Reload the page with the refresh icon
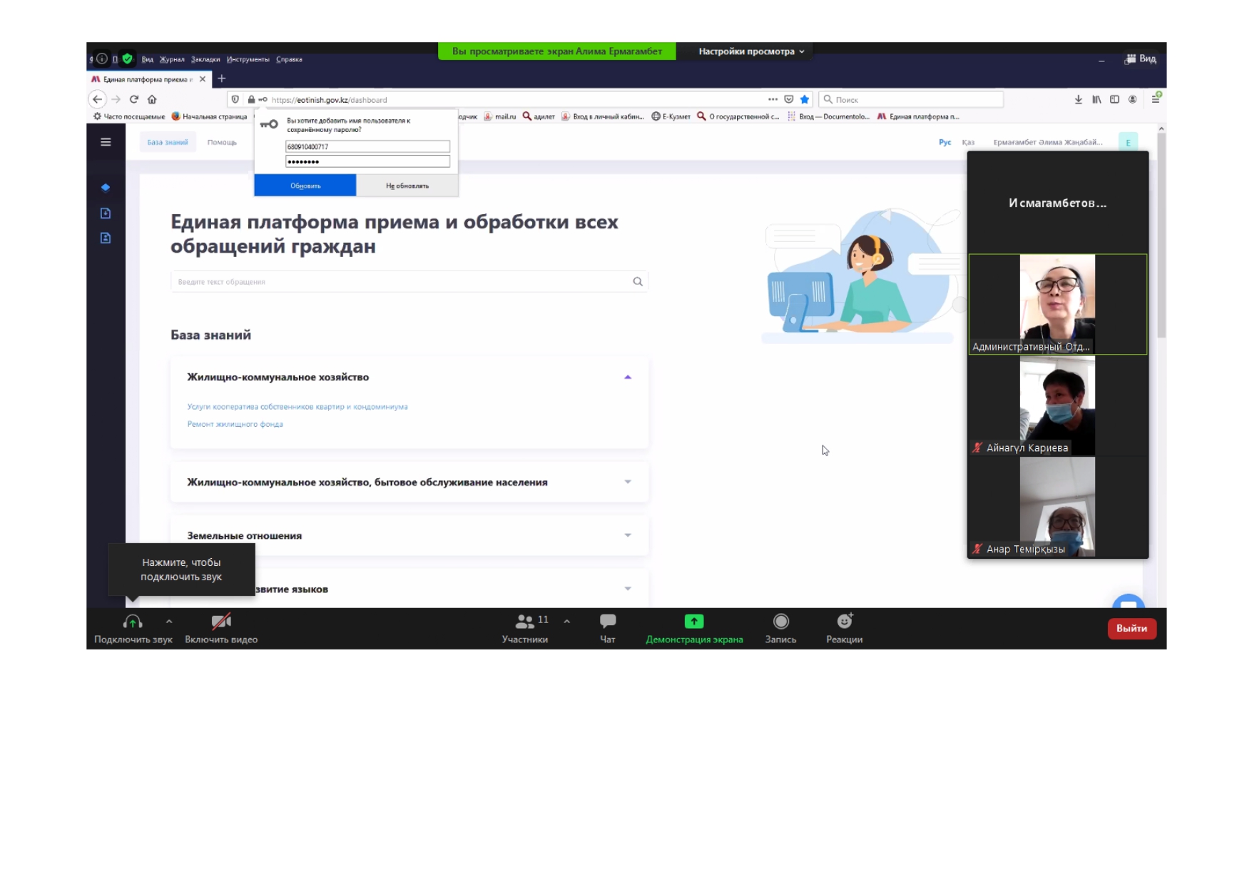This screenshot has width=1252, height=885. [x=134, y=99]
